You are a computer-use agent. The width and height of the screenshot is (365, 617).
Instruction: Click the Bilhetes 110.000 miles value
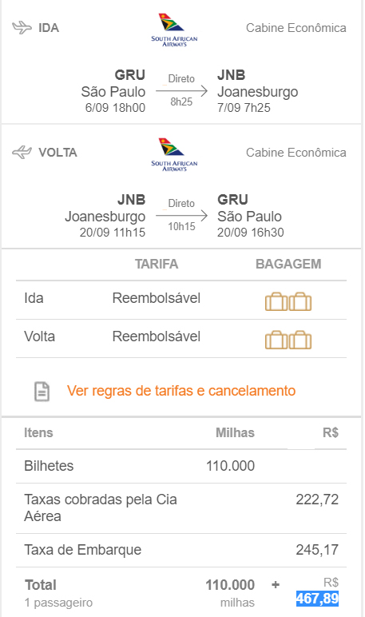pos(231,466)
